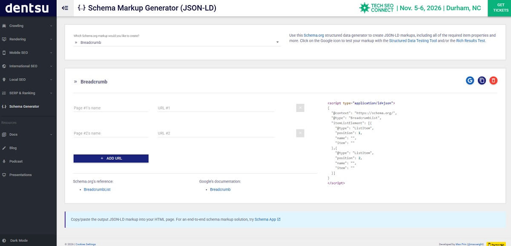Focus the URL #1 input field
The image size is (511, 246).
click(x=216, y=108)
